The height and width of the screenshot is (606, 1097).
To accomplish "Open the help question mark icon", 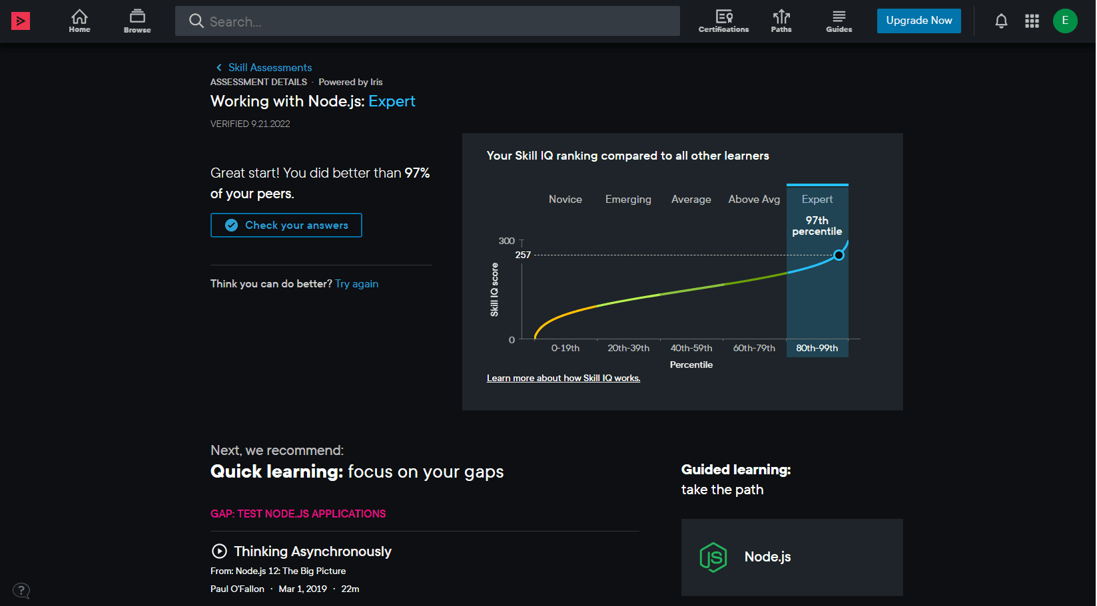I will click(x=21, y=590).
